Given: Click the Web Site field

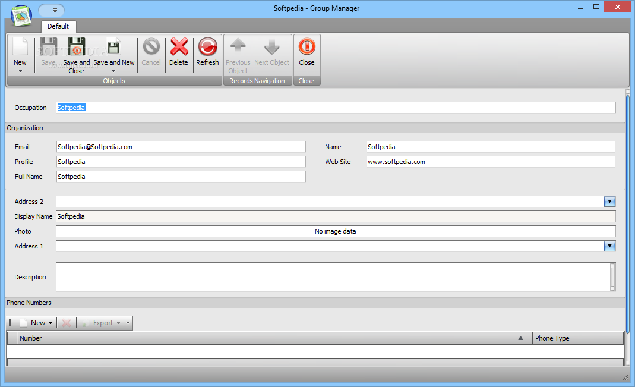Looking at the screenshot, I should point(491,162).
